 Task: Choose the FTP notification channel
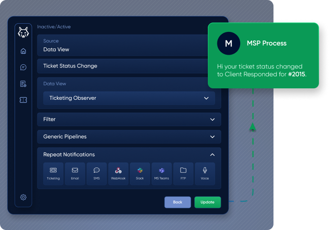tap(183, 174)
